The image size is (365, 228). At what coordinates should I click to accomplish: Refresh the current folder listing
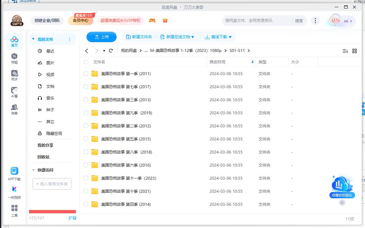(x=111, y=51)
